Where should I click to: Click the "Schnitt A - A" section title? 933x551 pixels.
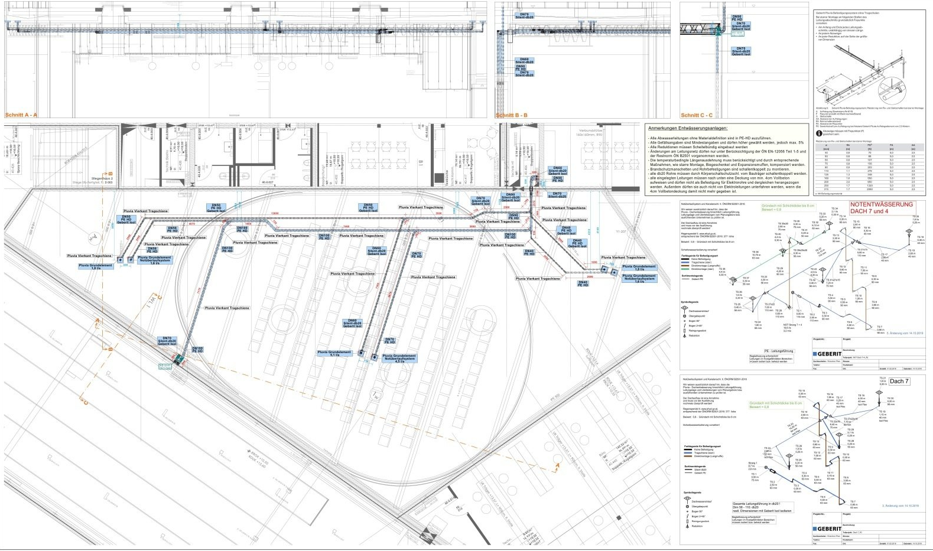[x=21, y=115]
